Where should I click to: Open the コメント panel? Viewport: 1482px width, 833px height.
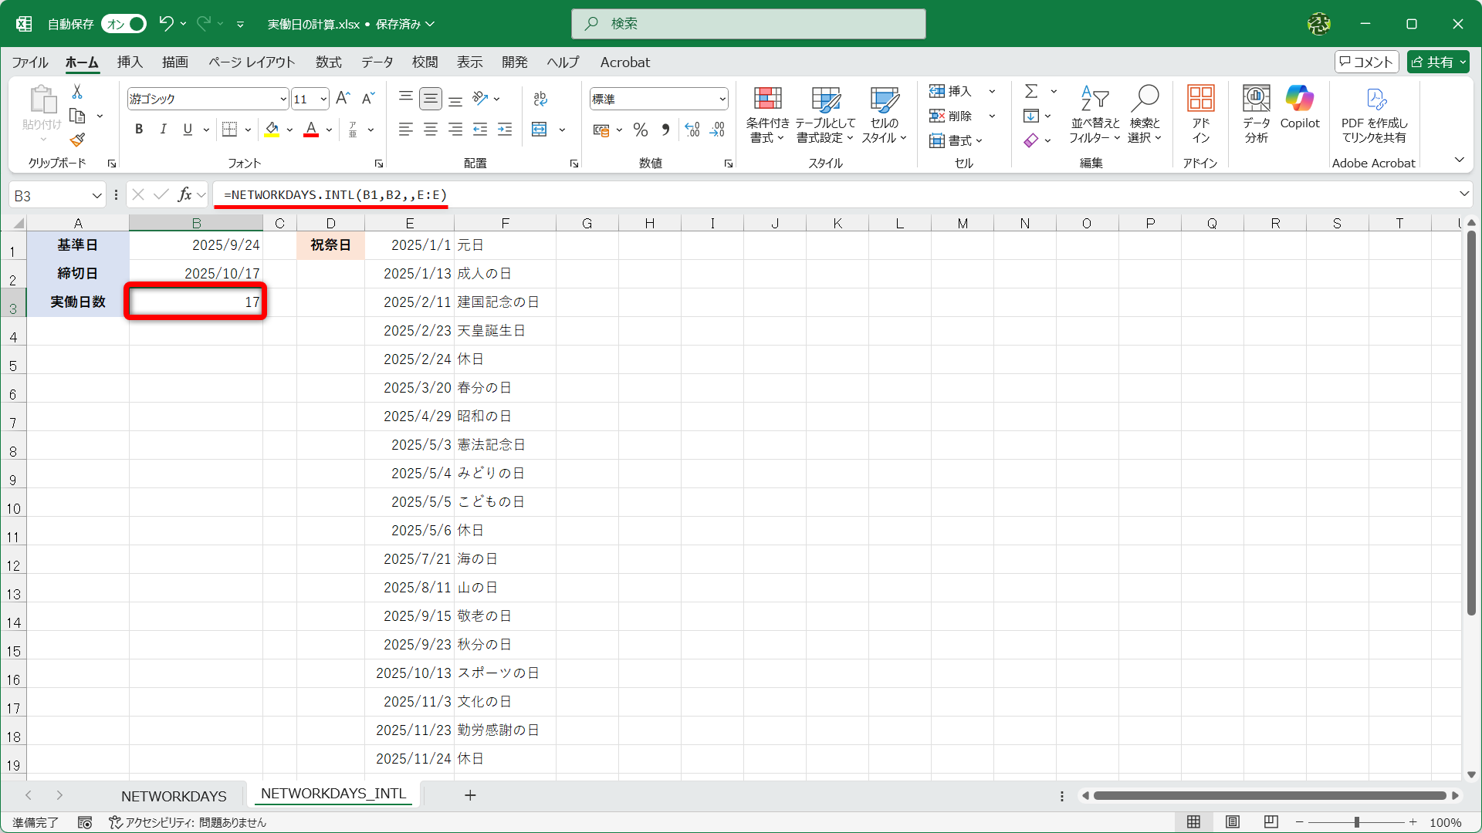[1366, 62]
